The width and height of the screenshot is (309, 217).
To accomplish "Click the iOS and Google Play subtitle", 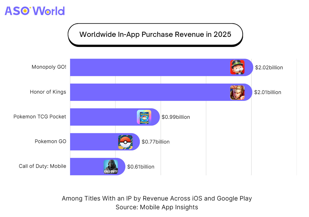I will click(x=157, y=198).
